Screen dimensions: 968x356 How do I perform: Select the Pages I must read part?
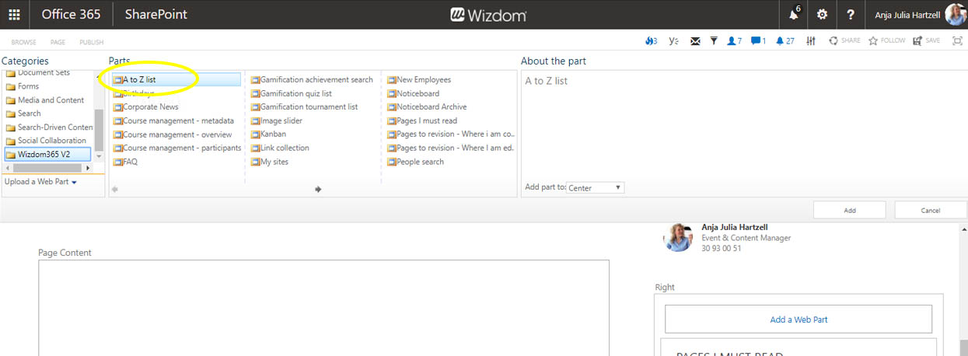[422, 120]
